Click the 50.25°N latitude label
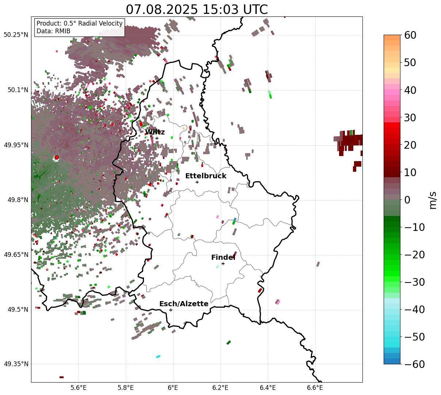441x395 pixels. coord(16,35)
